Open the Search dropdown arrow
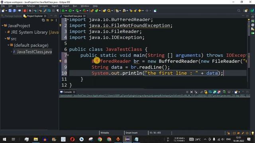This screenshot has height=143, width=255. pos(112,11)
